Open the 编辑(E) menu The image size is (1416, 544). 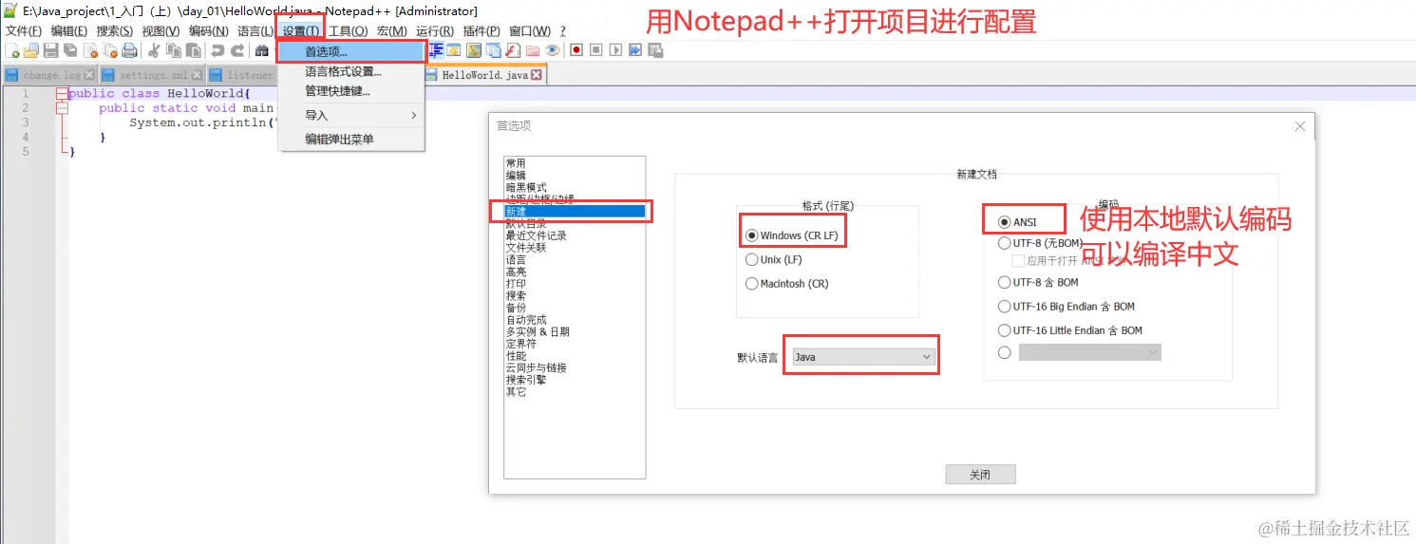[69, 31]
